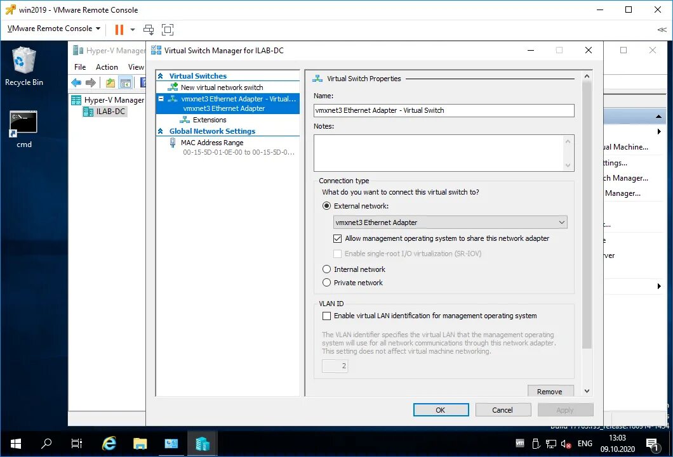
Task: Open the pause button dropdown arrow
Action: (x=133, y=30)
